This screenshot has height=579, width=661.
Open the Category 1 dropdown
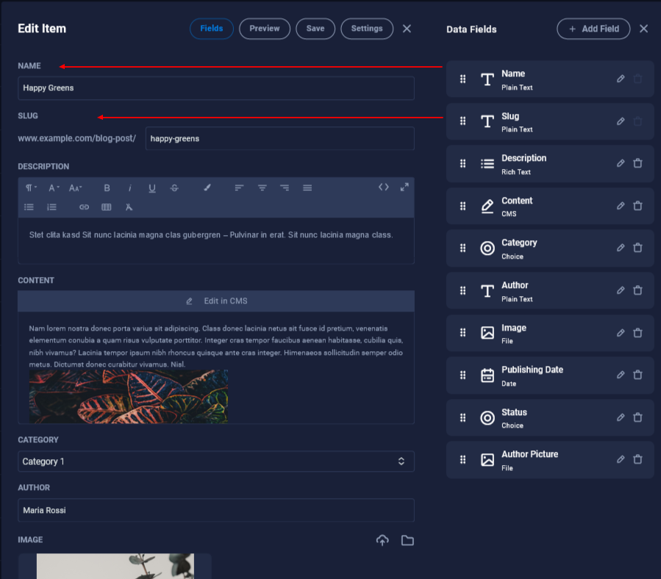pos(216,461)
